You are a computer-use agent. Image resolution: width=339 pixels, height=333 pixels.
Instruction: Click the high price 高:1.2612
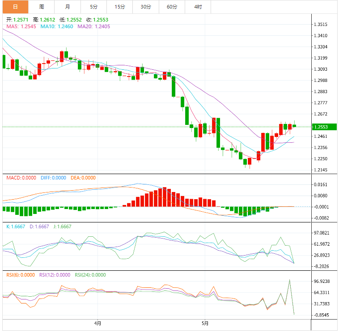coord(44,20)
